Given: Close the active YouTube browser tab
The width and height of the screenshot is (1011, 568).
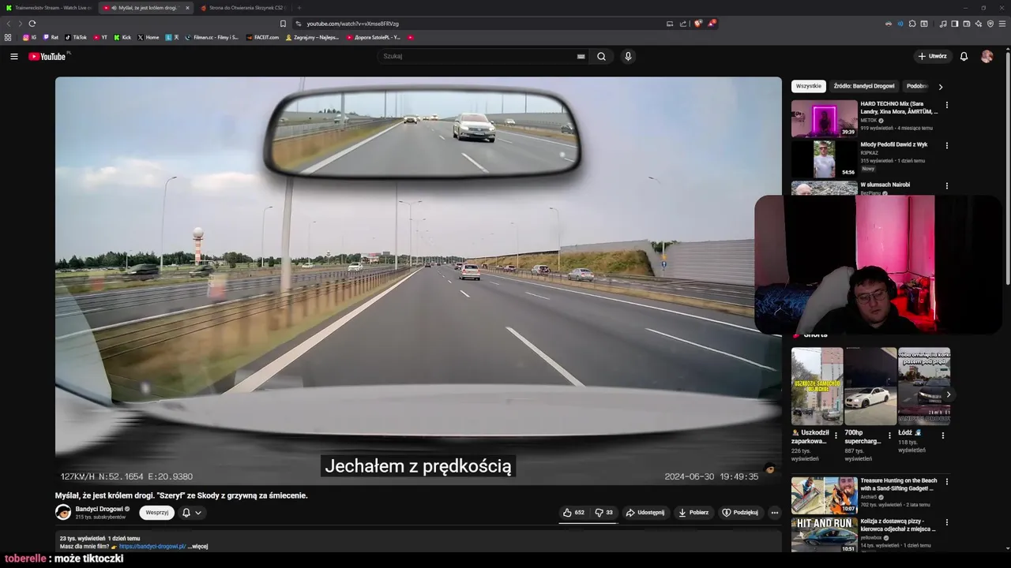Looking at the screenshot, I should [187, 8].
